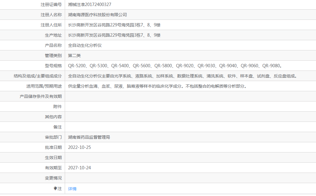Select approval date 2022-10-25
316x196 pixels.
(x=79, y=147)
